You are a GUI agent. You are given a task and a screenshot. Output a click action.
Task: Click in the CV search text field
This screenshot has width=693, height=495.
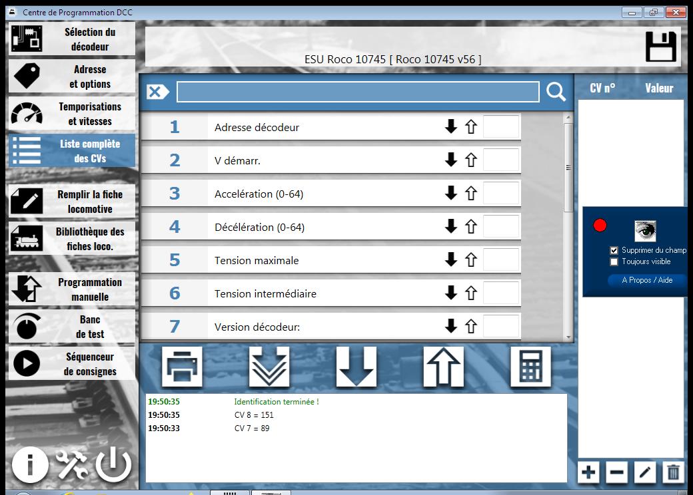[x=358, y=92]
